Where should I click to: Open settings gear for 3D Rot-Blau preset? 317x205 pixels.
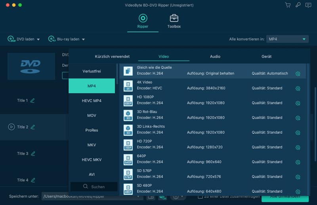tap(298, 118)
